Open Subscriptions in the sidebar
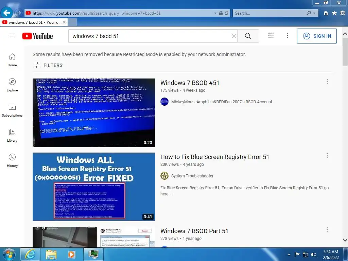Screen dimensions: 348x261 click(12, 110)
